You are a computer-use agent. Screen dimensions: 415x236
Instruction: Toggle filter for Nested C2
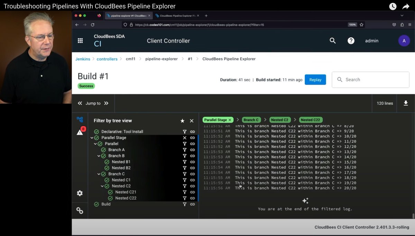click(x=185, y=186)
